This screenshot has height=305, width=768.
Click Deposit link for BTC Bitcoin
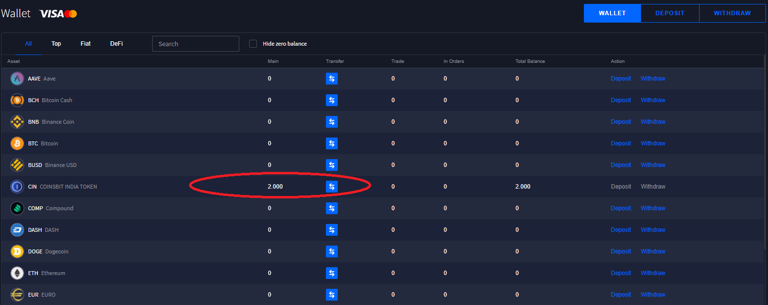(621, 143)
